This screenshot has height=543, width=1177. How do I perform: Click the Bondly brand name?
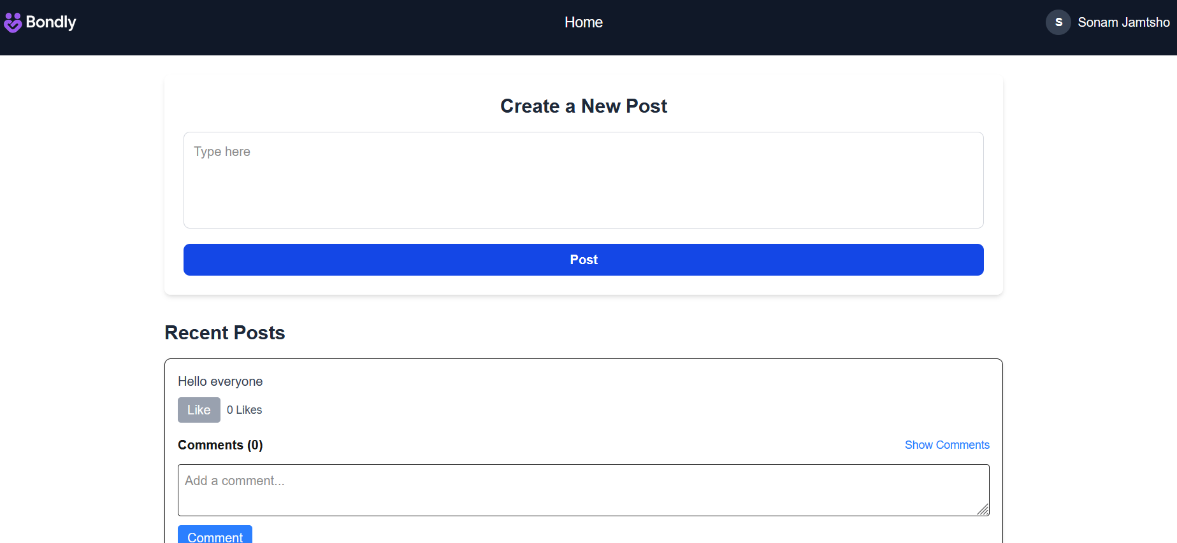(x=51, y=22)
